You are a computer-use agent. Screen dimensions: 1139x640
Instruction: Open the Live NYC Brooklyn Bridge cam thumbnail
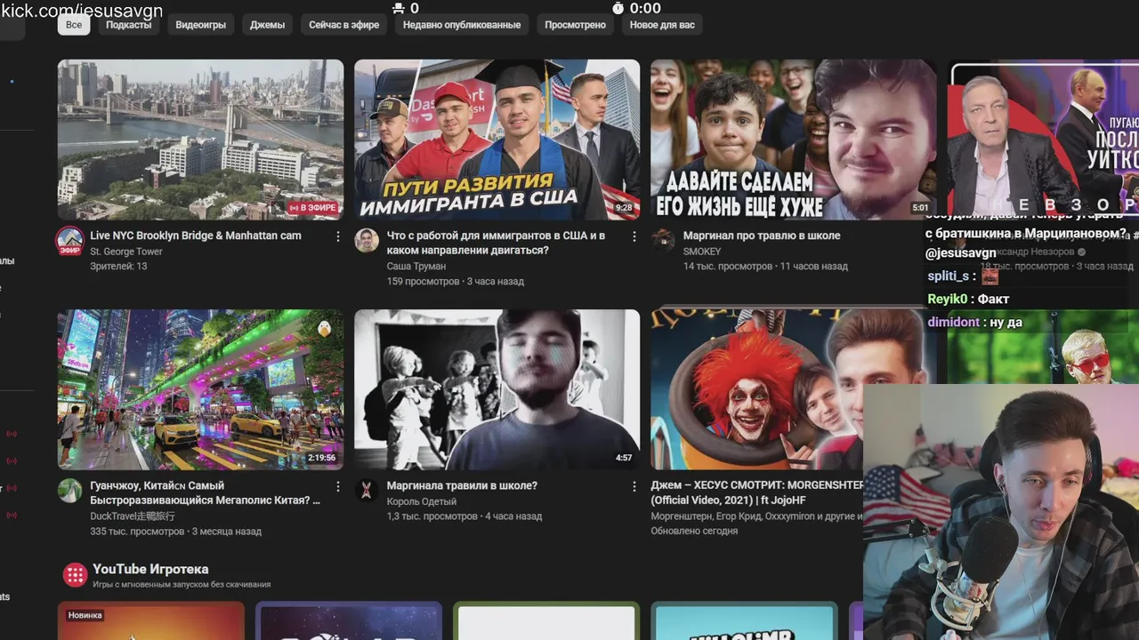[200, 140]
